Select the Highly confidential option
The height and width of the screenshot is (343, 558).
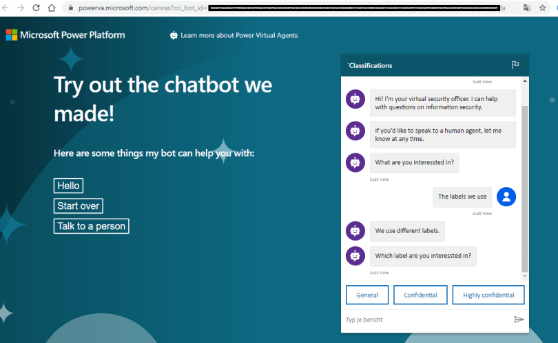(488, 295)
